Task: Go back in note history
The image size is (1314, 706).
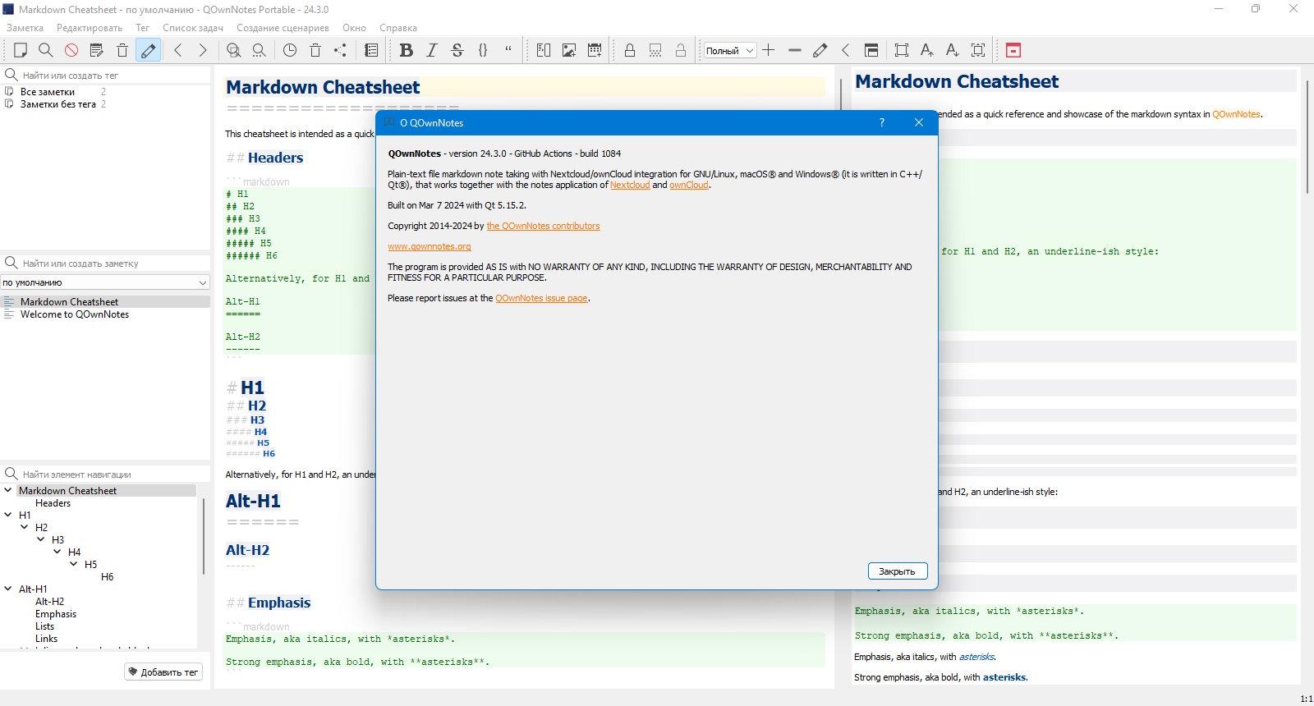Action: 177,50
